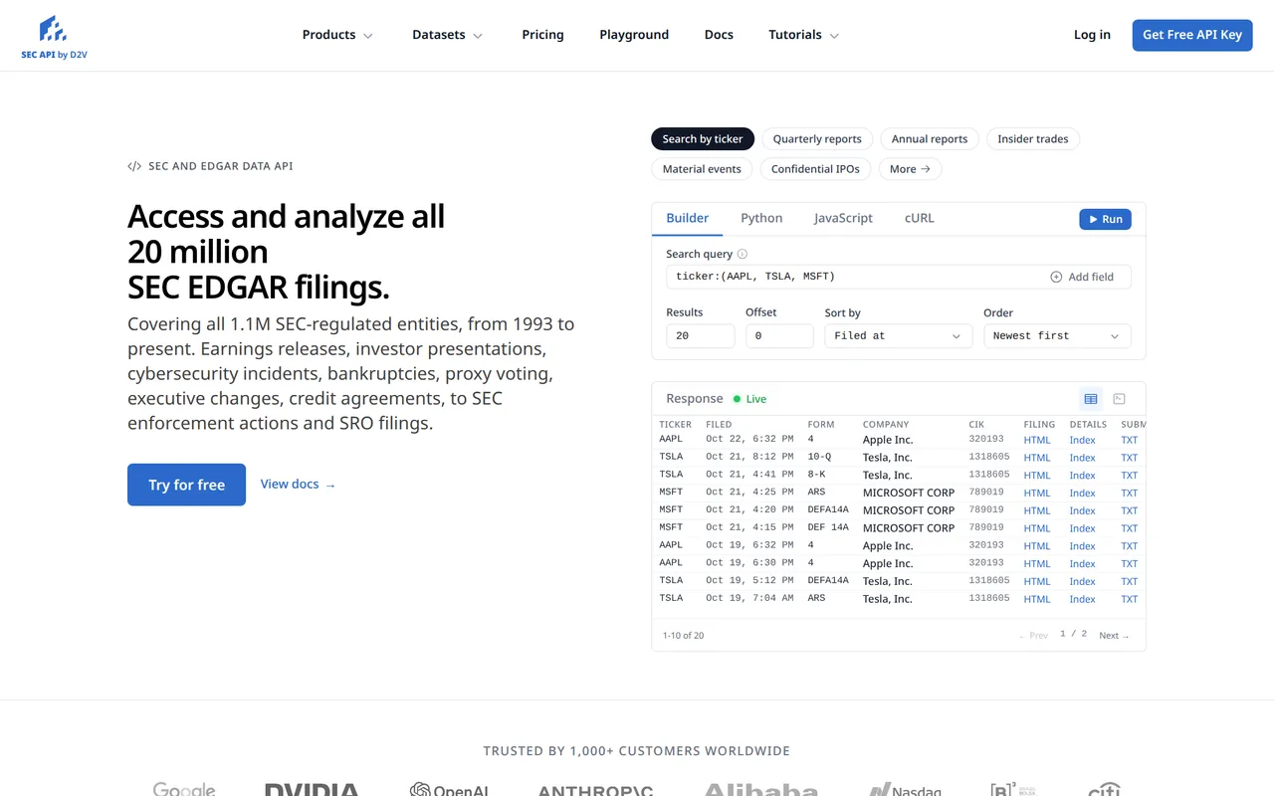Select the Search by ticker preset
The image size is (1274, 796).
(x=703, y=139)
